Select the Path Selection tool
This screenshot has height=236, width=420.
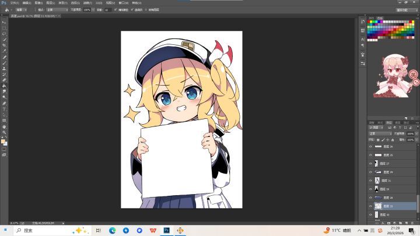[x=4, y=115]
